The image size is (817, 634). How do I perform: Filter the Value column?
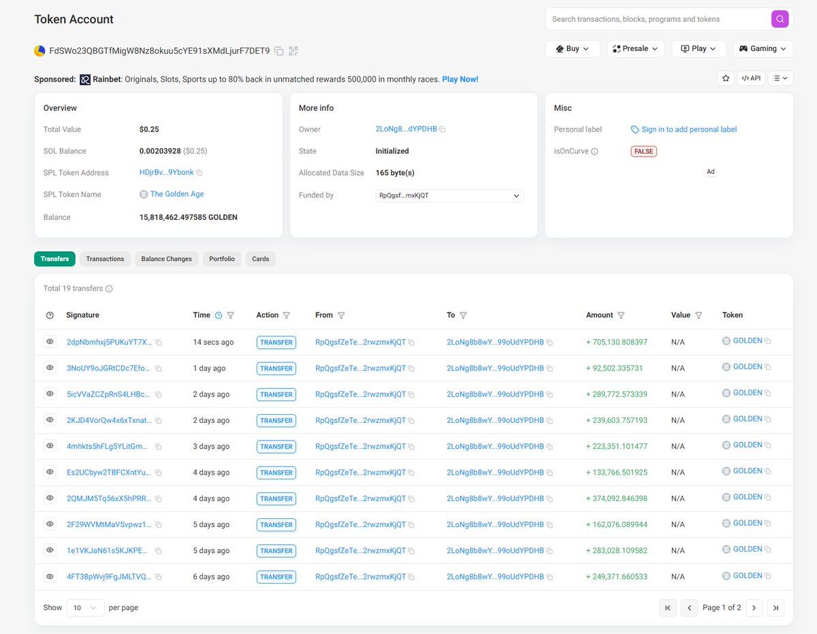tap(699, 315)
